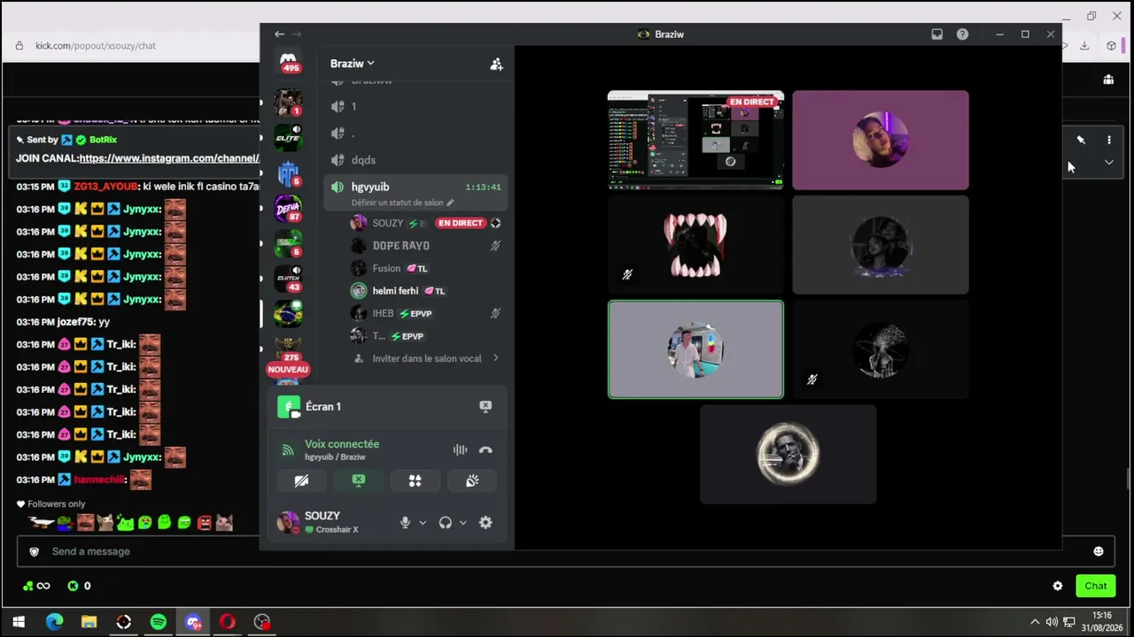1134x637 pixels.
Task: Toggle the green screen share button
Action: [x=358, y=480]
